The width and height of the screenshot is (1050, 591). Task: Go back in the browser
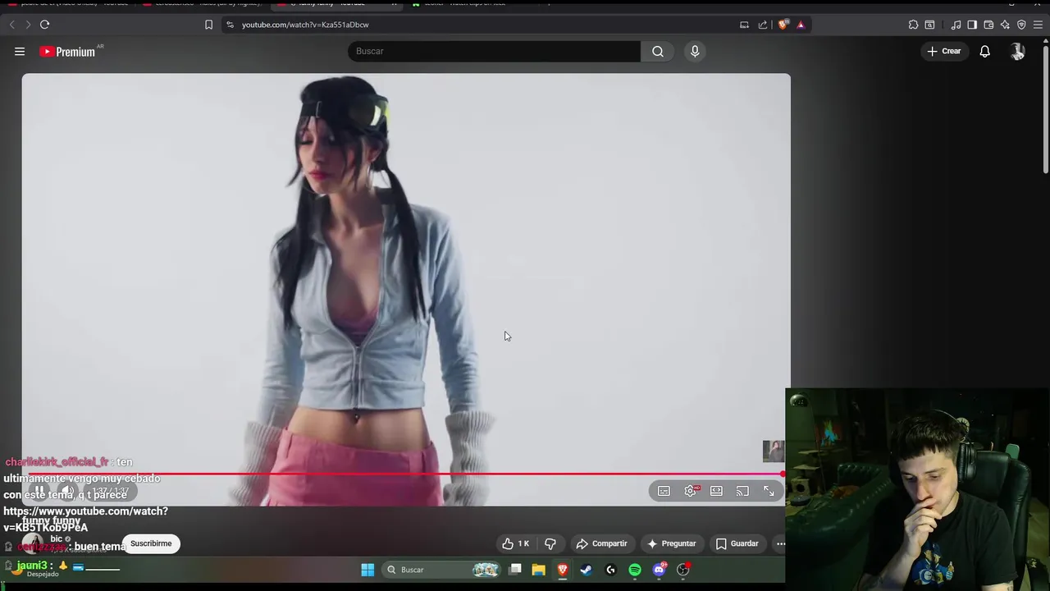pyautogui.click(x=12, y=25)
